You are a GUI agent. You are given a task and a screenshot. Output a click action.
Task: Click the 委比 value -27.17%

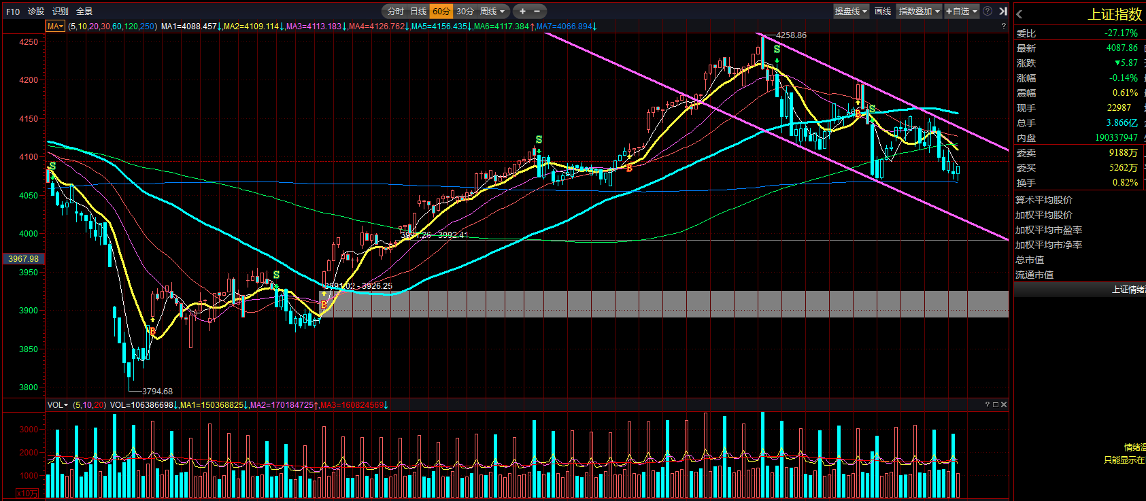1121,33
